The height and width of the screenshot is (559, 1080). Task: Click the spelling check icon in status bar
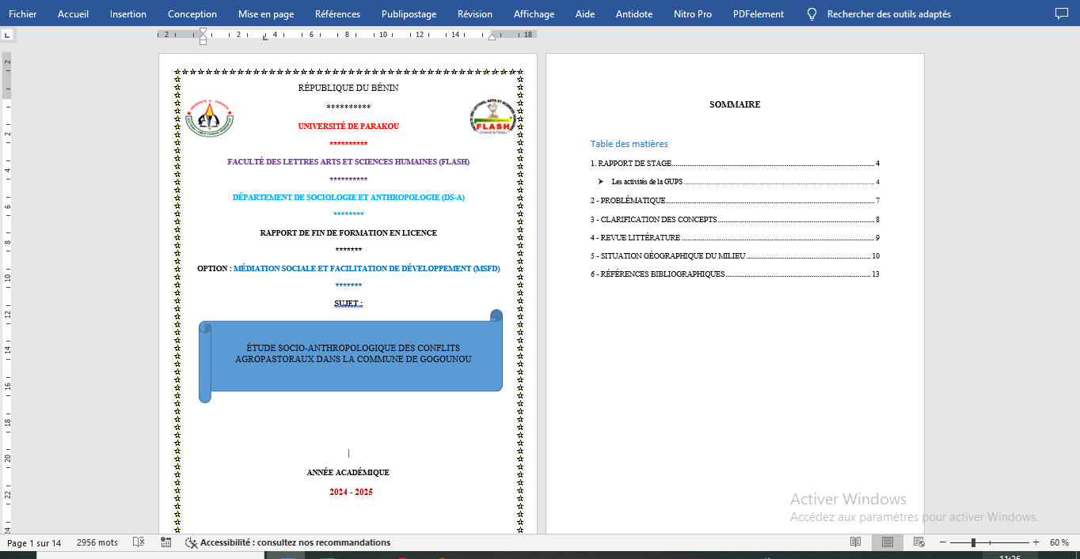pos(139,542)
